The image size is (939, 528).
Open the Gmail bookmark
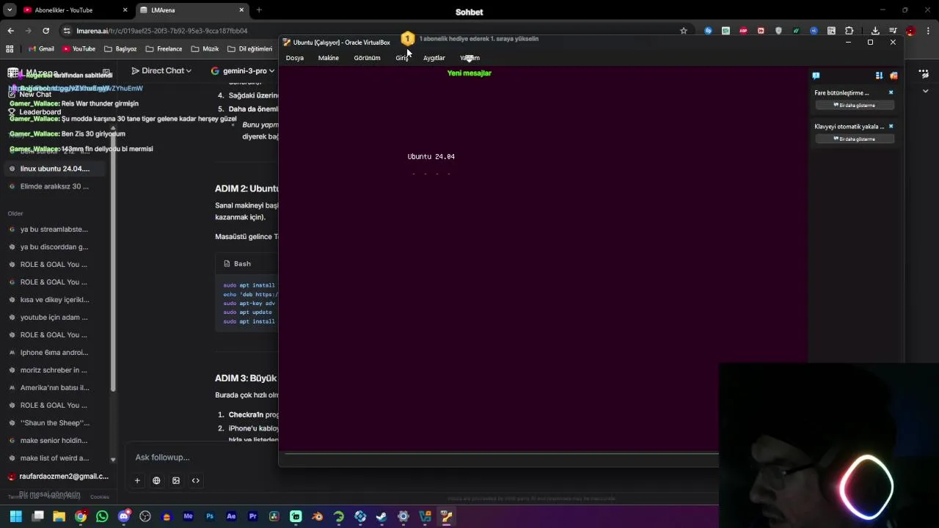click(x=40, y=49)
